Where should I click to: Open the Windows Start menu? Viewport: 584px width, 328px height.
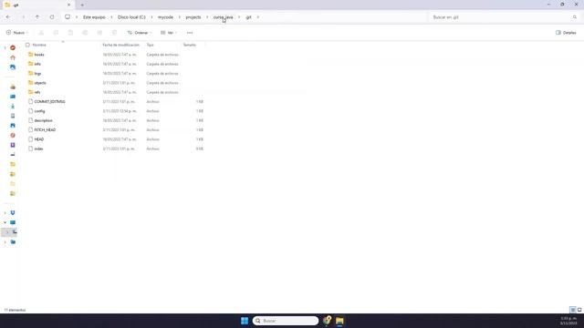coord(245,321)
